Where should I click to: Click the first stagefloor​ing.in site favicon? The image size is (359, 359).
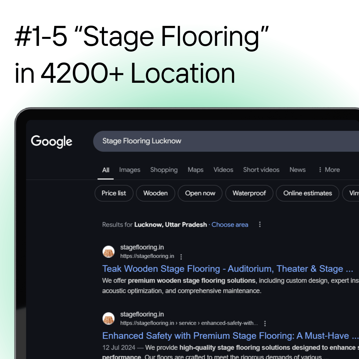(x=108, y=252)
